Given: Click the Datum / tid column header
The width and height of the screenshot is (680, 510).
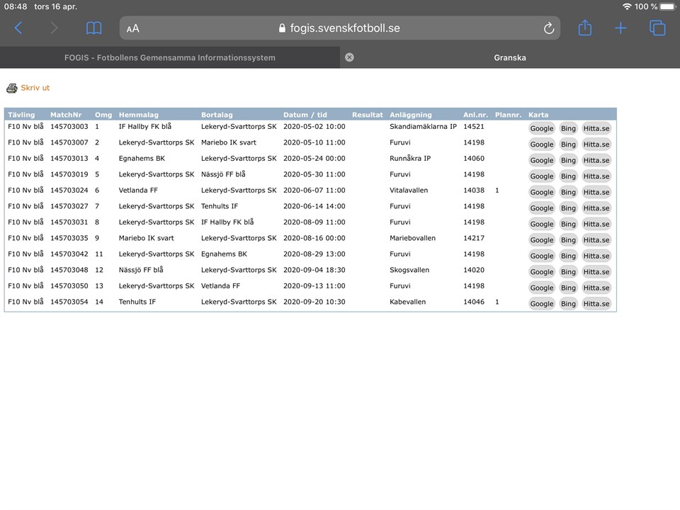Looking at the screenshot, I should 305,115.
